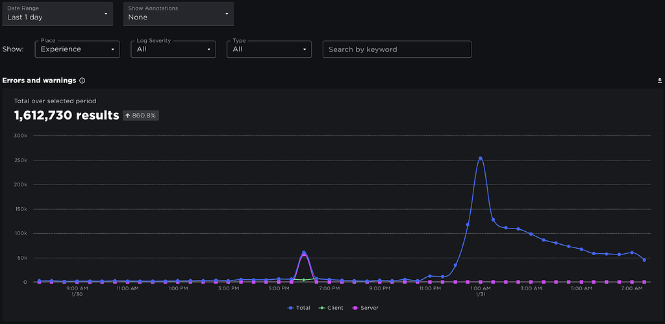Click the 1:00 AM 1/31 axis label
665x324 pixels.
click(481, 292)
